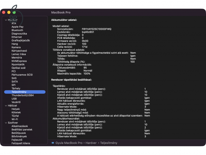Select Wi-Fi in the sidebar
The width and height of the screenshot is (206, 155).
(15, 119)
